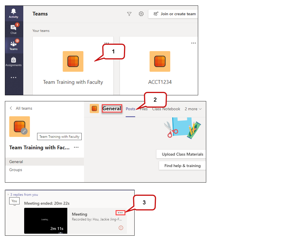Click the General channel title
The width and height of the screenshot is (285, 240).
pyautogui.click(x=112, y=109)
